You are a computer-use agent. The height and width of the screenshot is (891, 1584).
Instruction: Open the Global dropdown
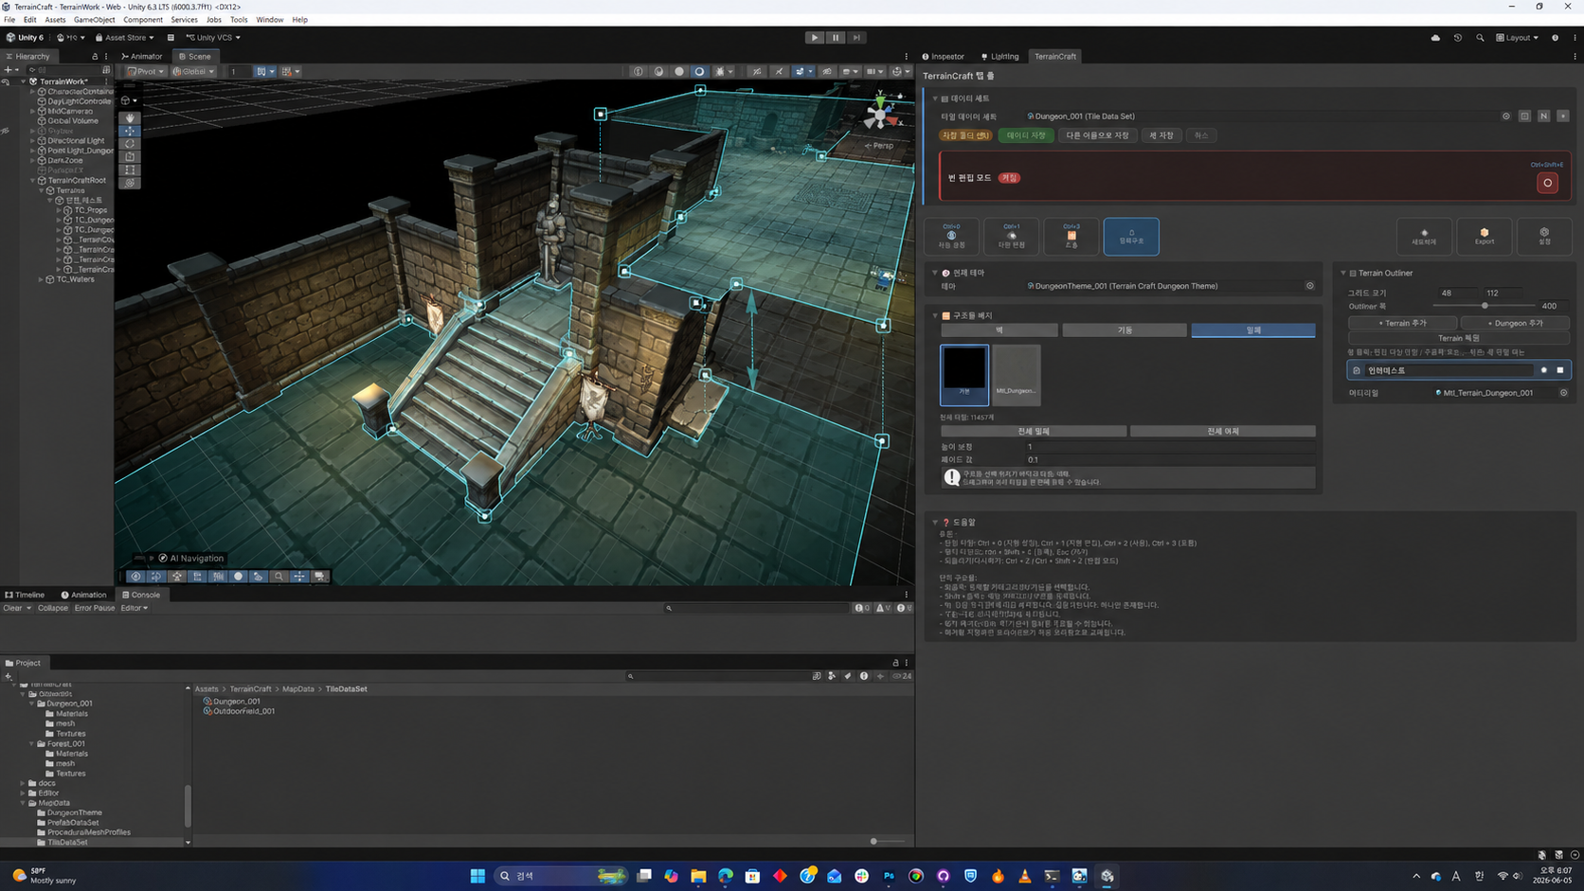point(193,71)
